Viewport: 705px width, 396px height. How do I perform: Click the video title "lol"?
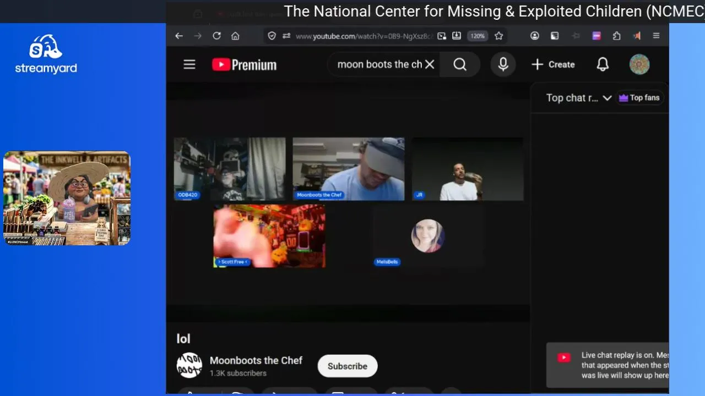click(x=183, y=339)
